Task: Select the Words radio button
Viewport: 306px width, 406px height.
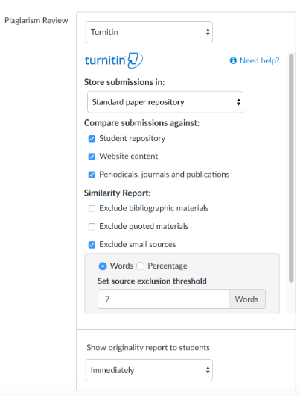Action: tap(103, 266)
